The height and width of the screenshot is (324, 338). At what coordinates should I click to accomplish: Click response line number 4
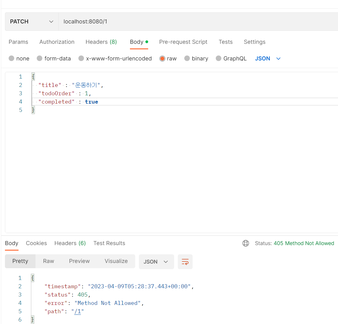(20, 303)
